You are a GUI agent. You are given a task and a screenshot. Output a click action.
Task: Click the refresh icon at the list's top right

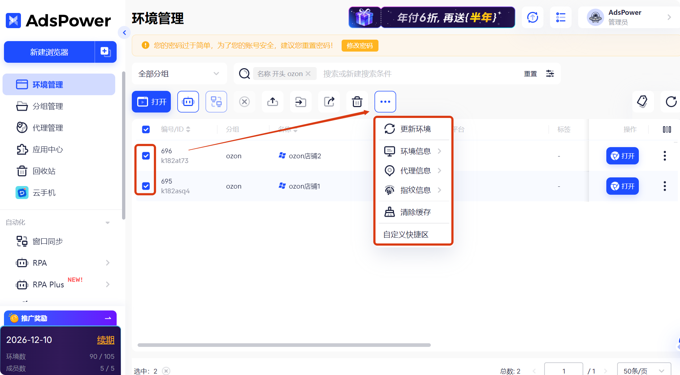tap(671, 102)
